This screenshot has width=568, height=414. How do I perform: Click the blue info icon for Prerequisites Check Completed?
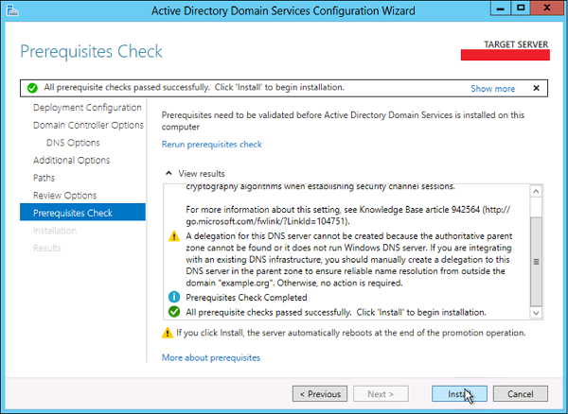[174, 297]
